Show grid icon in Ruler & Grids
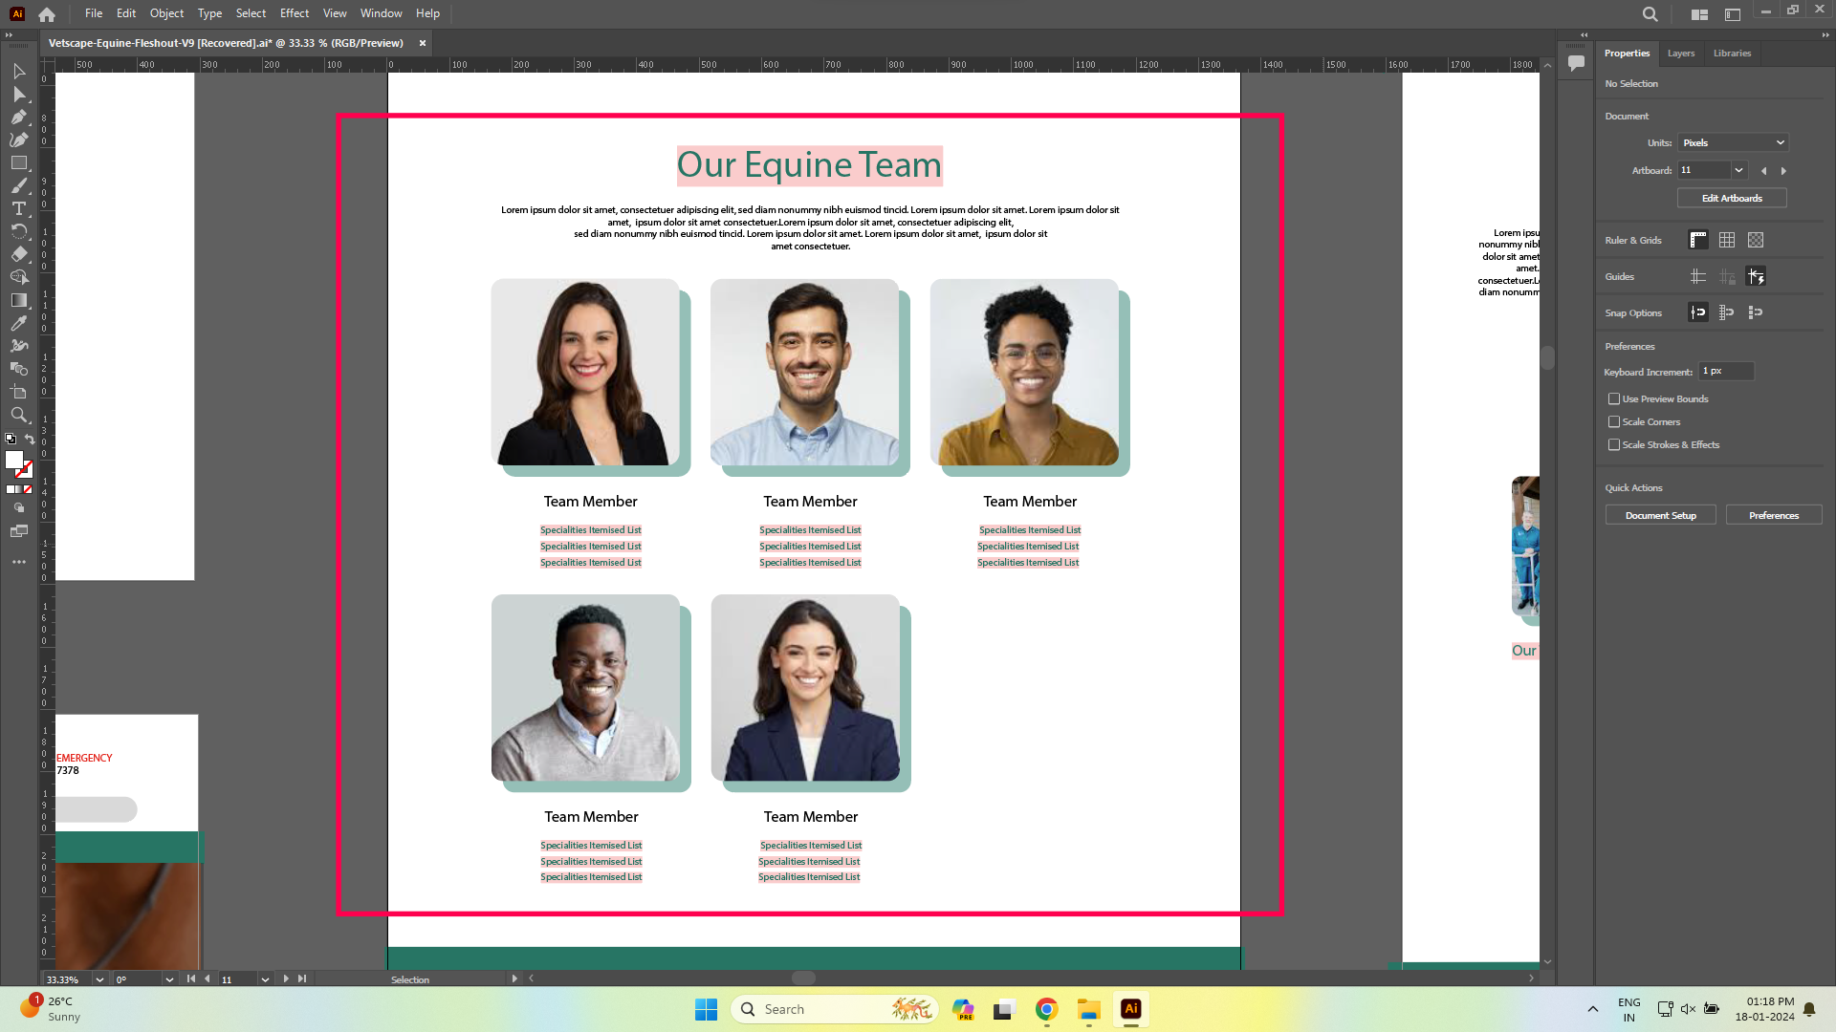Screen dimensions: 1836x1032 click(x=1726, y=240)
